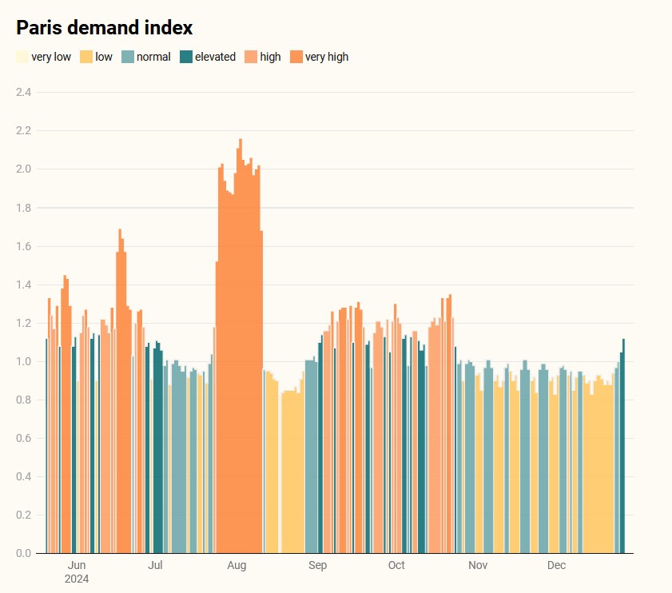Click the 2.0 y-axis label
This screenshot has height=593, width=672.
click(x=23, y=169)
